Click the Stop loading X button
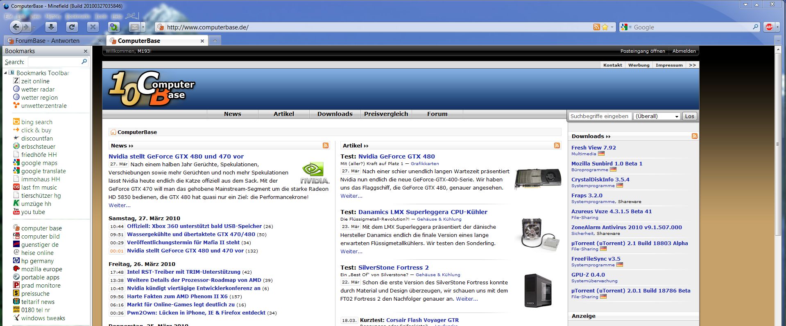 (93, 27)
